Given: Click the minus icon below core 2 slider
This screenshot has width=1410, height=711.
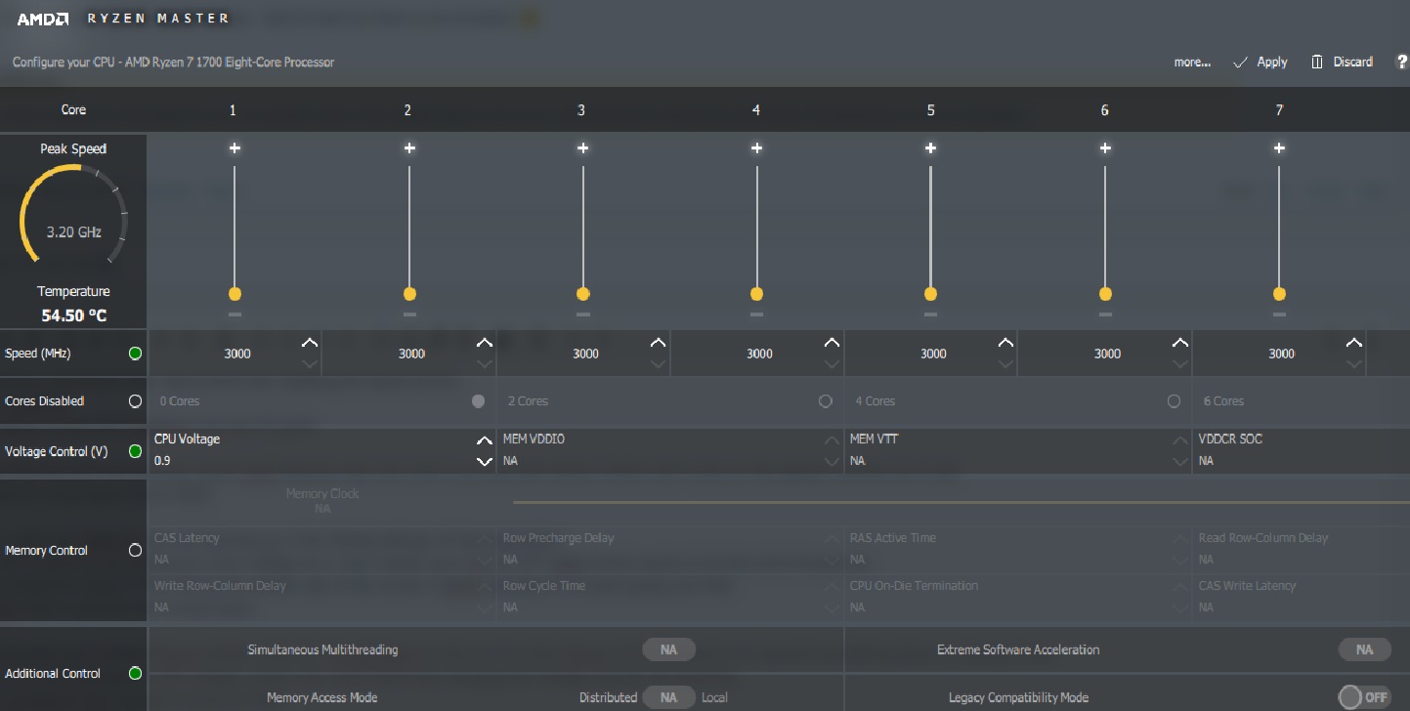Looking at the screenshot, I should tap(409, 314).
